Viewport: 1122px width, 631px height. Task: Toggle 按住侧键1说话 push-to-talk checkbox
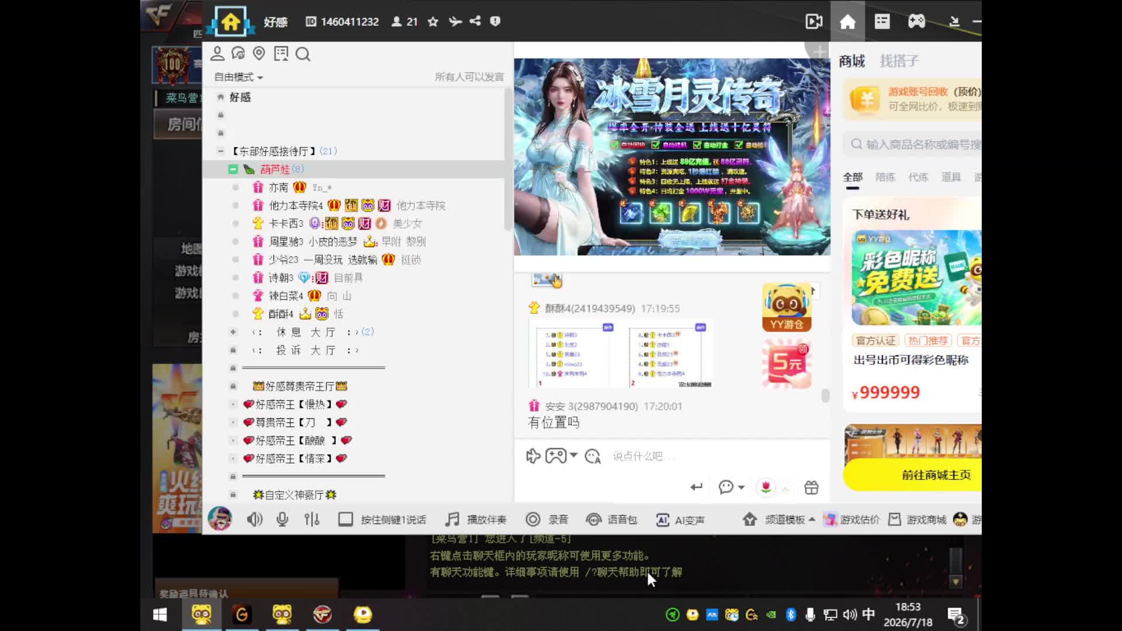coord(345,519)
